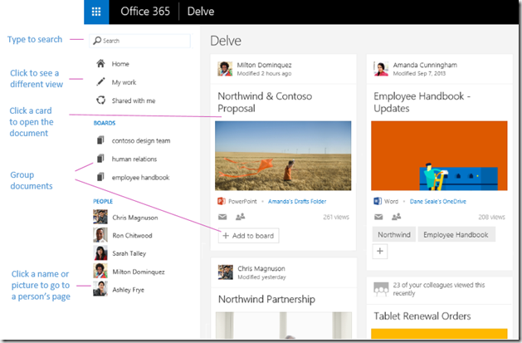Open the Northwind & Contoso Proposal title

(265, 102)
